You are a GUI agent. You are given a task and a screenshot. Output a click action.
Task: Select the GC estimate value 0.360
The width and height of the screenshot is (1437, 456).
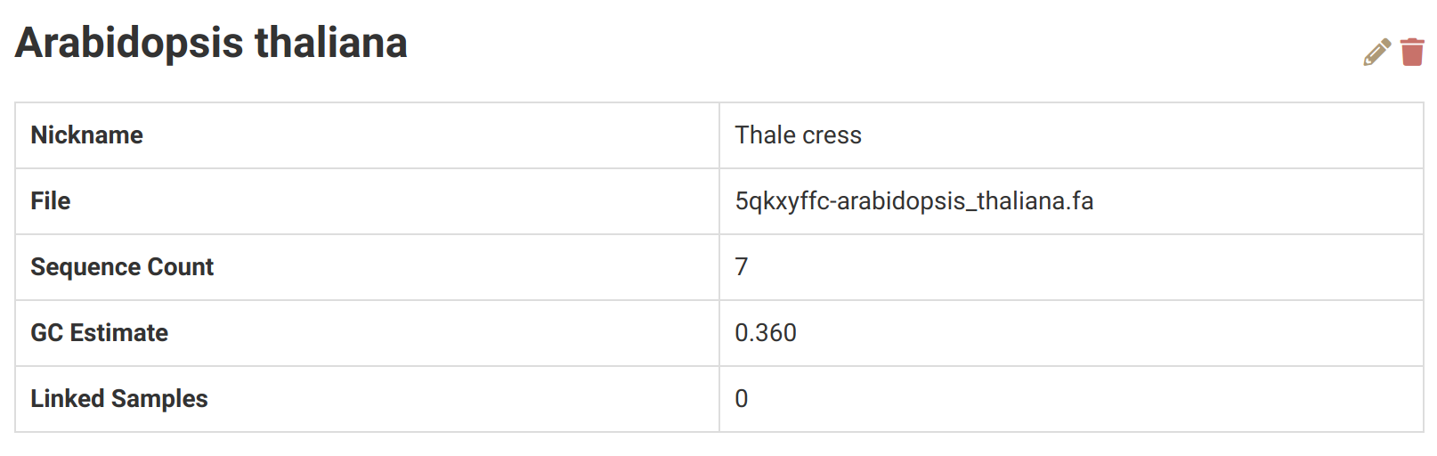(766, 333)
